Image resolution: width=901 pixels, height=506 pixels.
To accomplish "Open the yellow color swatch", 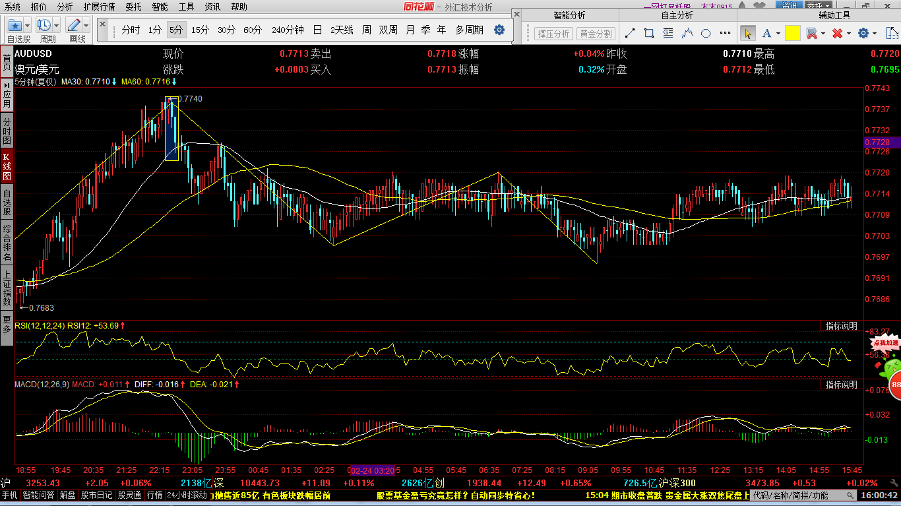I will click(793, 33).
